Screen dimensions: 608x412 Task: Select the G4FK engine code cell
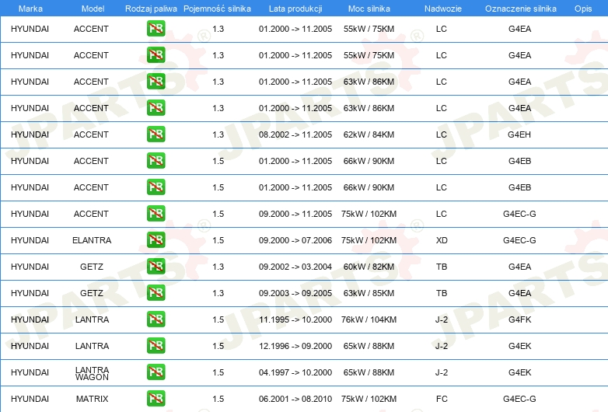(519, 319)
